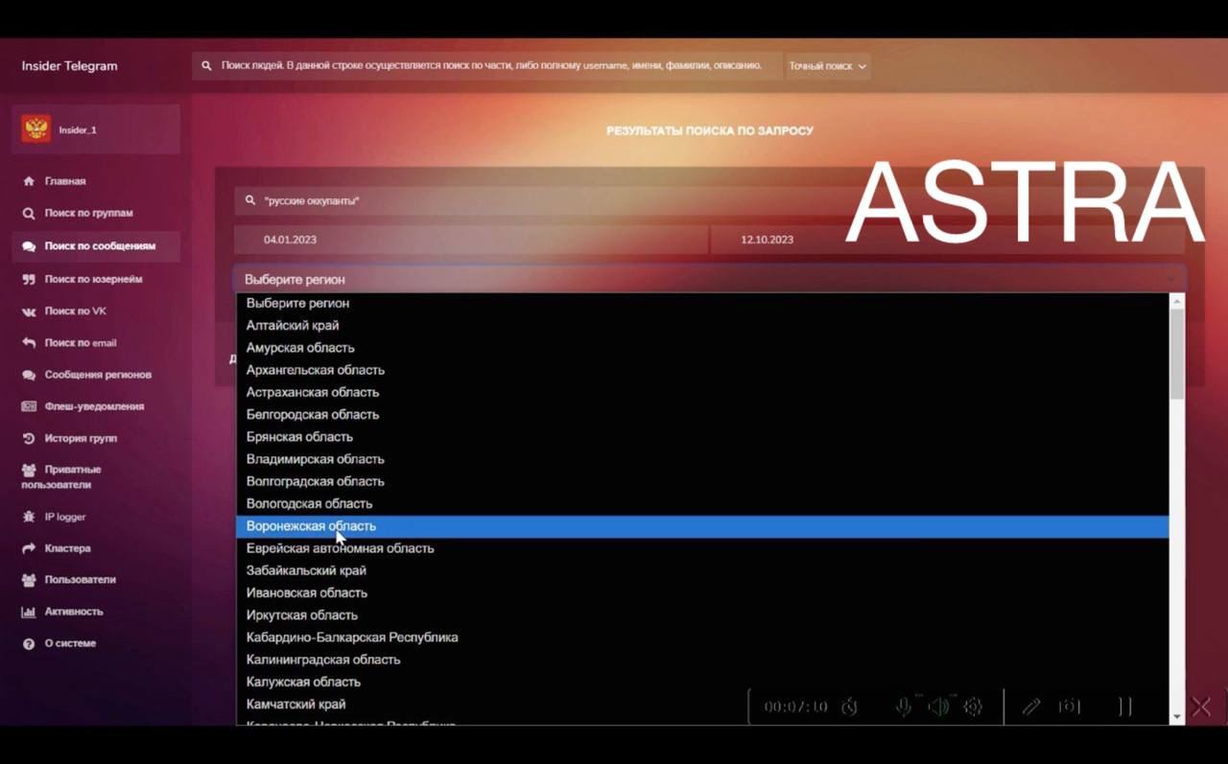Choose Кабардино-Балкарская Республика option

pos(702,637)
